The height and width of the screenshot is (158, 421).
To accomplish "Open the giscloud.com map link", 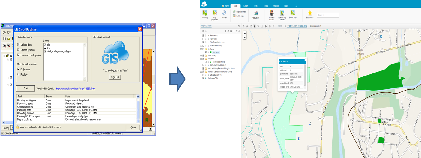I will (75, 89).
